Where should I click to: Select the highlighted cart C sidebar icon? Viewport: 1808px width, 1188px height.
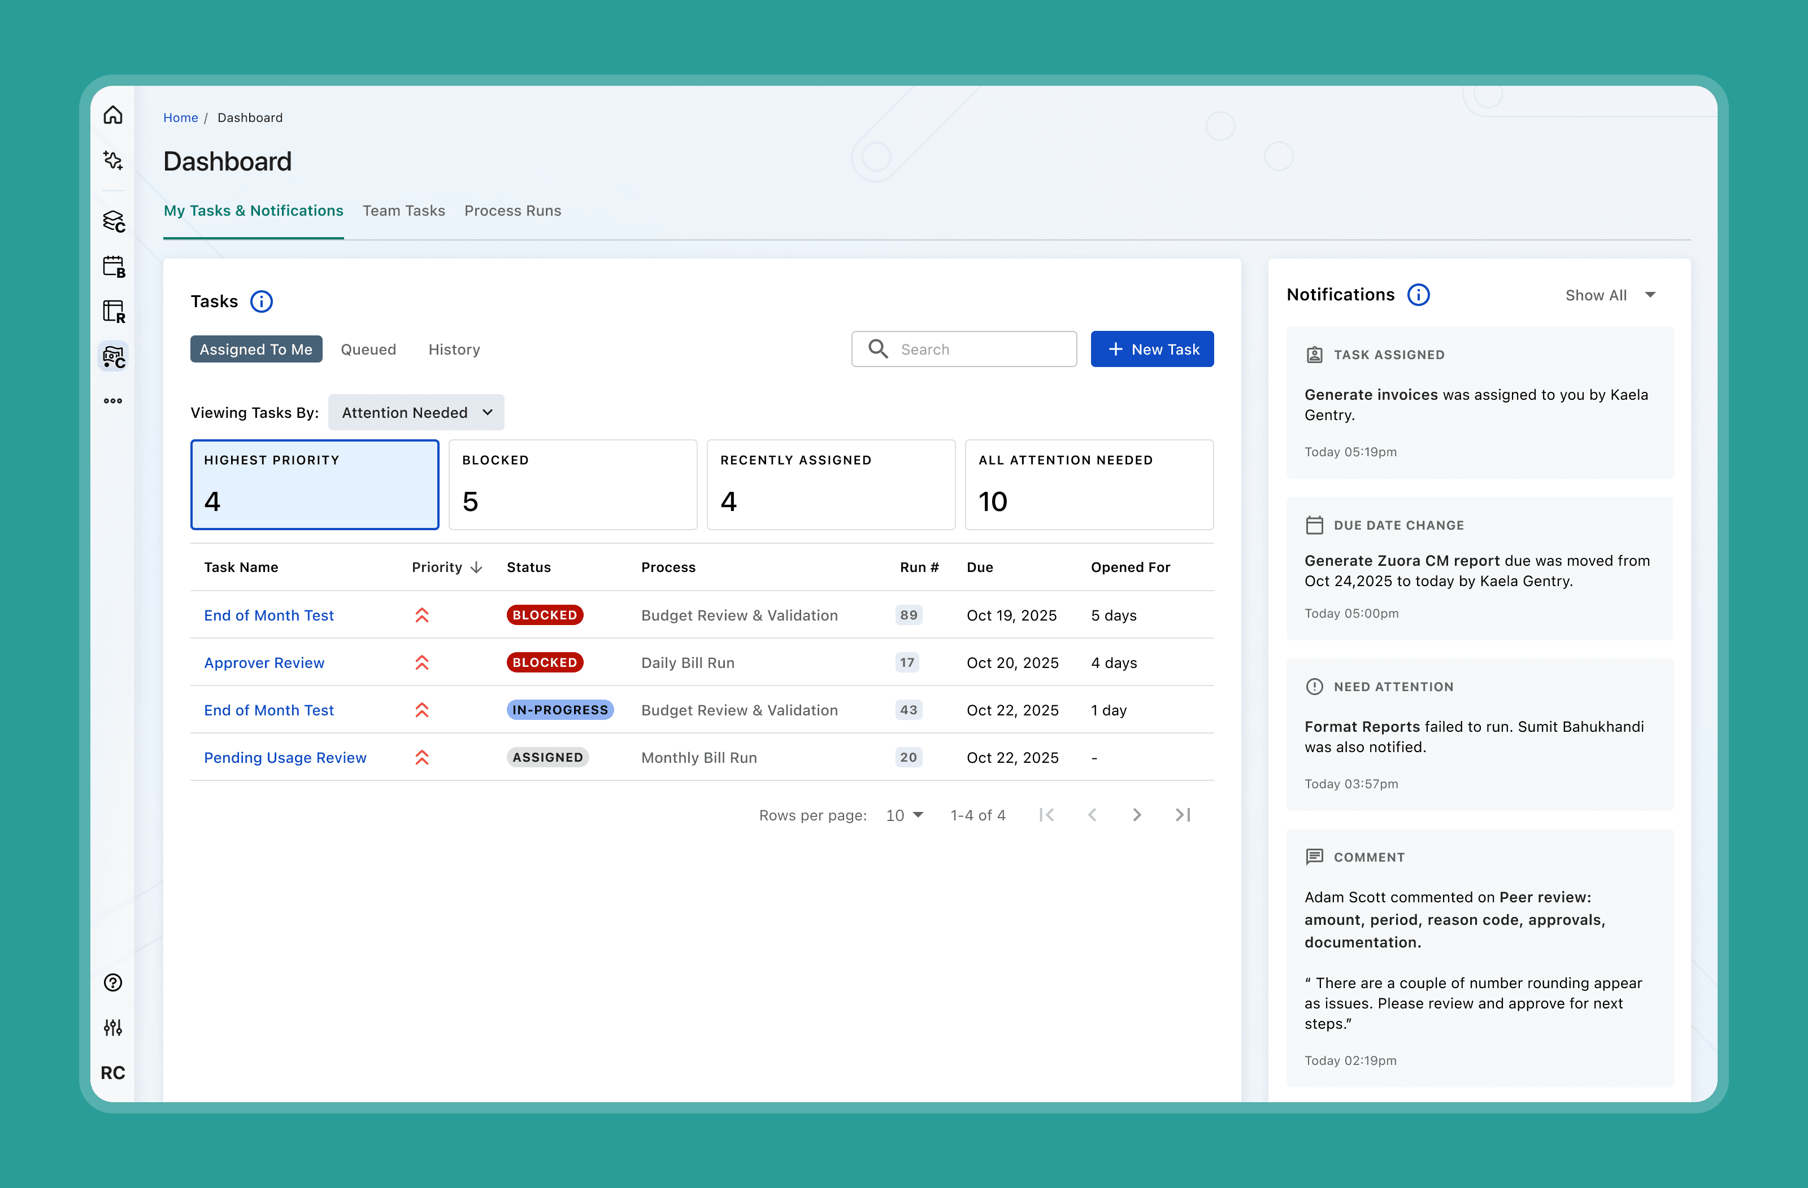coord(113,356)
